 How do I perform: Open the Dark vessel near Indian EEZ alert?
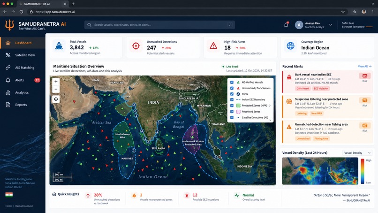point(327,82)
